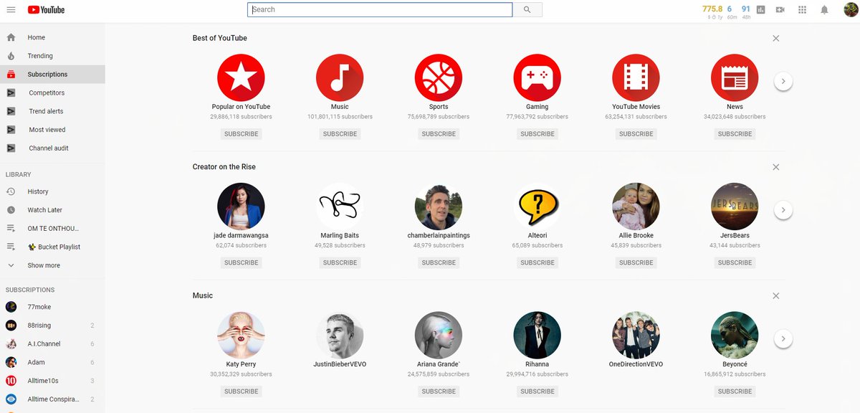The image size is (860, 413).
Task: Click the Trend alerts sidebar icon
Action: 11,111
